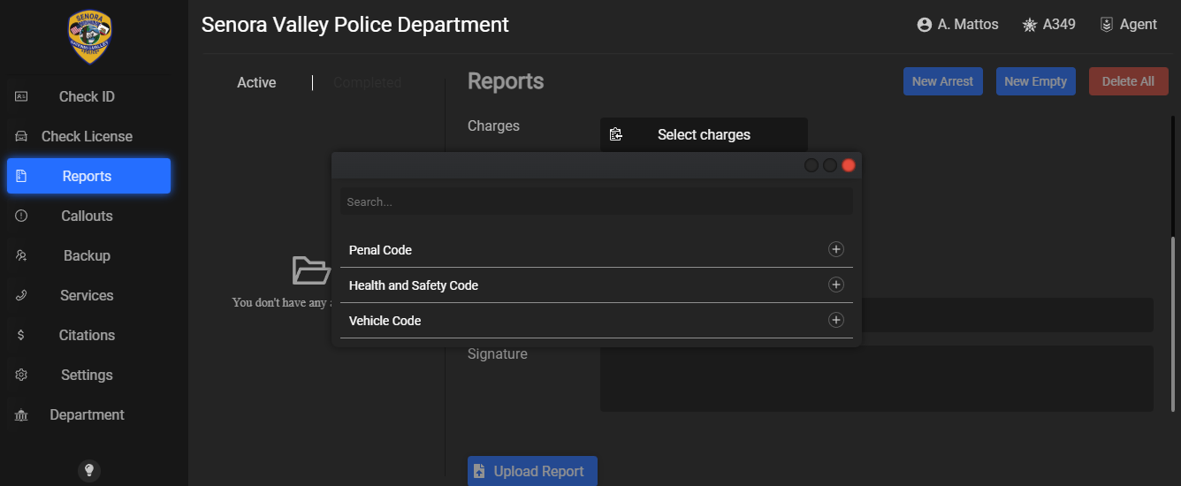Open the Citations section
This screenshot has height=486, width=1181.
(87, 335)
